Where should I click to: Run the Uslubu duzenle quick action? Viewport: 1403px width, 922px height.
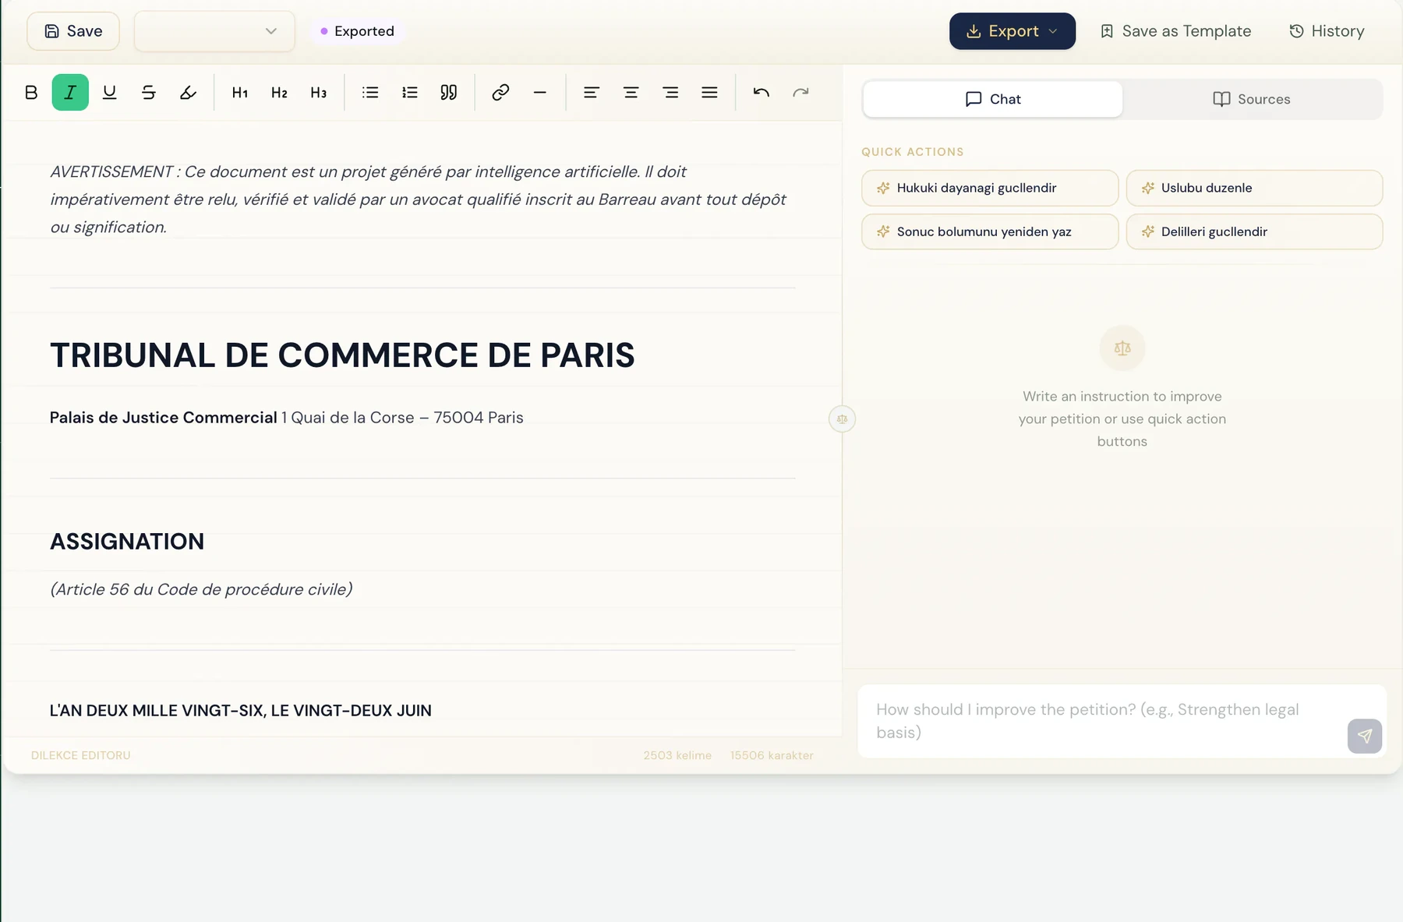tap(1254, 188)
